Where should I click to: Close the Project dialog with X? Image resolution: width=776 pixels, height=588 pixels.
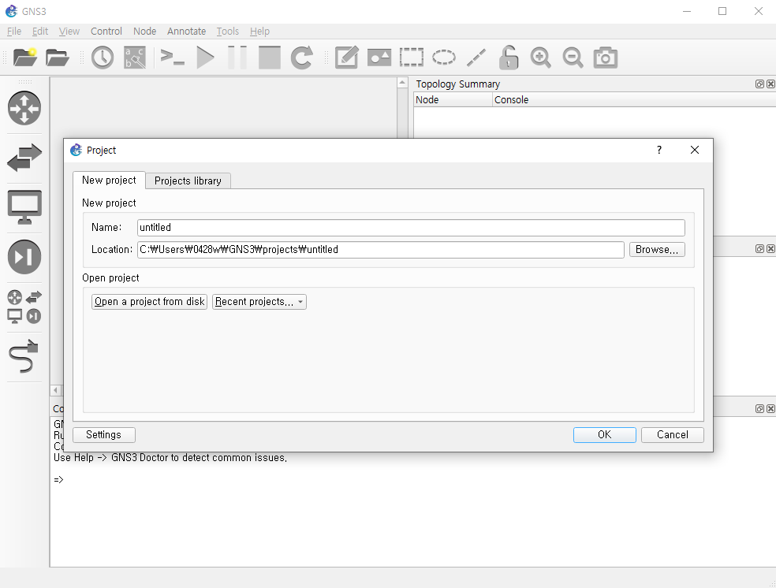[694, 150]
